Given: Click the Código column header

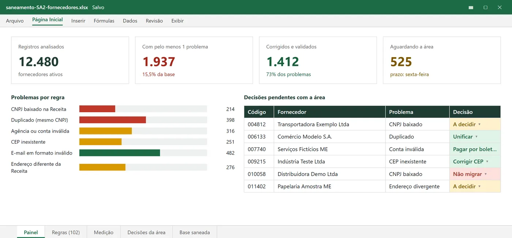Looking at the screenshot, I should click(259, 112).
